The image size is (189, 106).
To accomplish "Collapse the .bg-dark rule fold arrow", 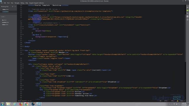I will coord(23,35).
